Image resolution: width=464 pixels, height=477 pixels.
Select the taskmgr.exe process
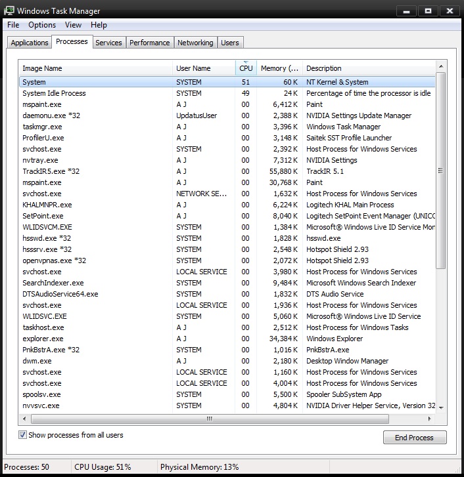(227, 127)
